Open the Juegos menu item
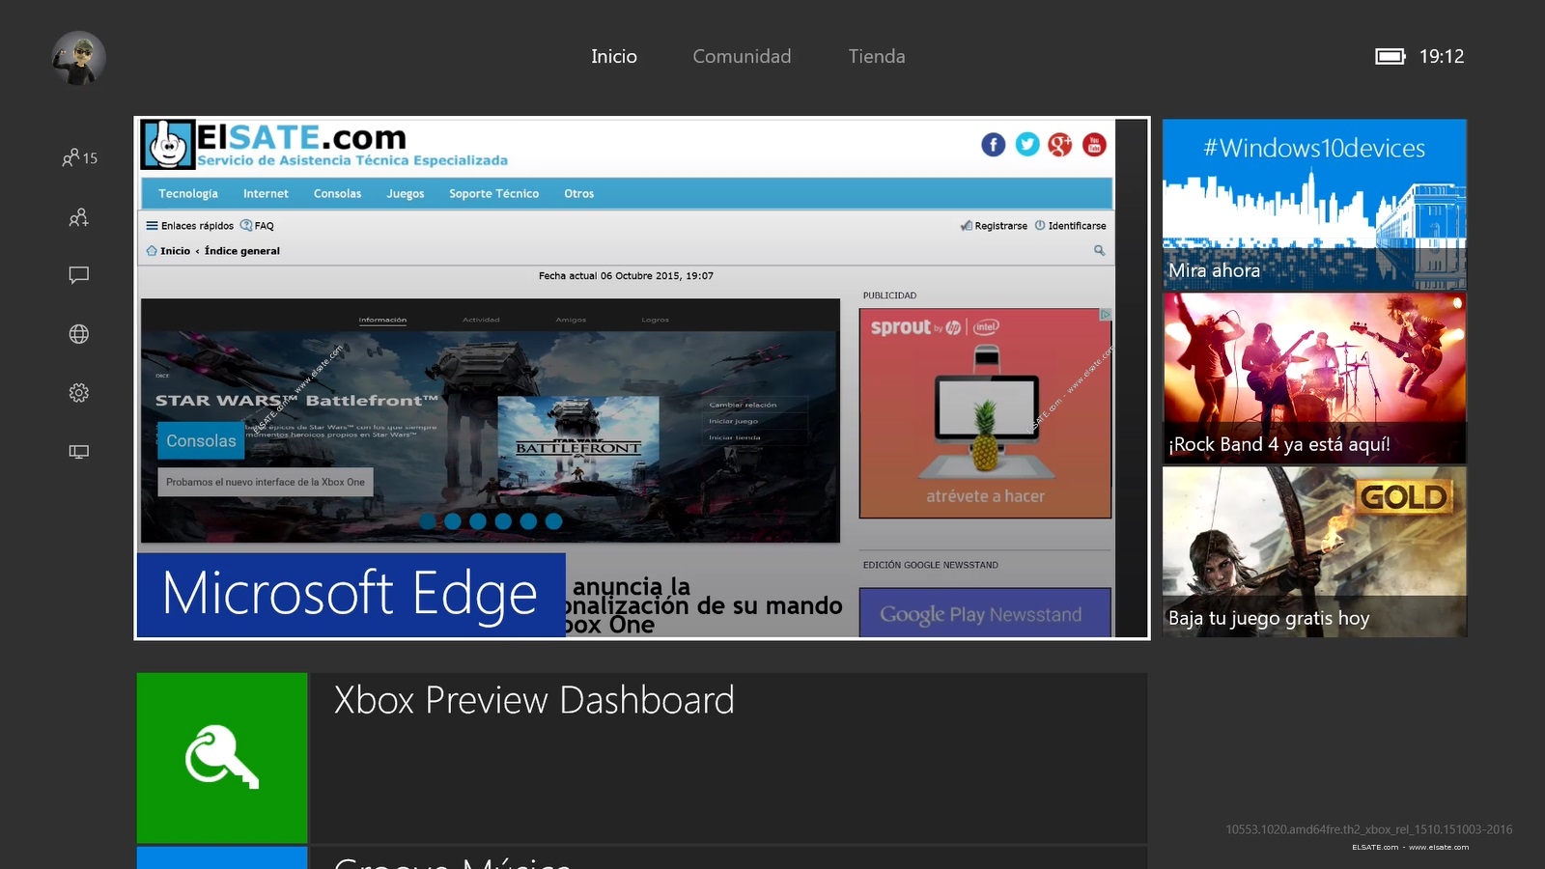This screenshot has height=869, width=1545. 406,194
